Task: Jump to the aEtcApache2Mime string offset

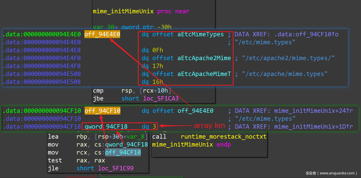Action: coord(204,58)
